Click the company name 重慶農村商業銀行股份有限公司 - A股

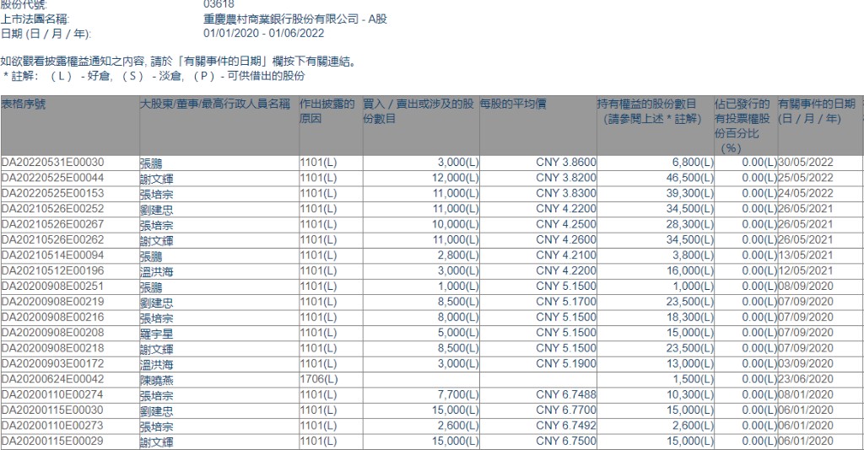(295, 19)
